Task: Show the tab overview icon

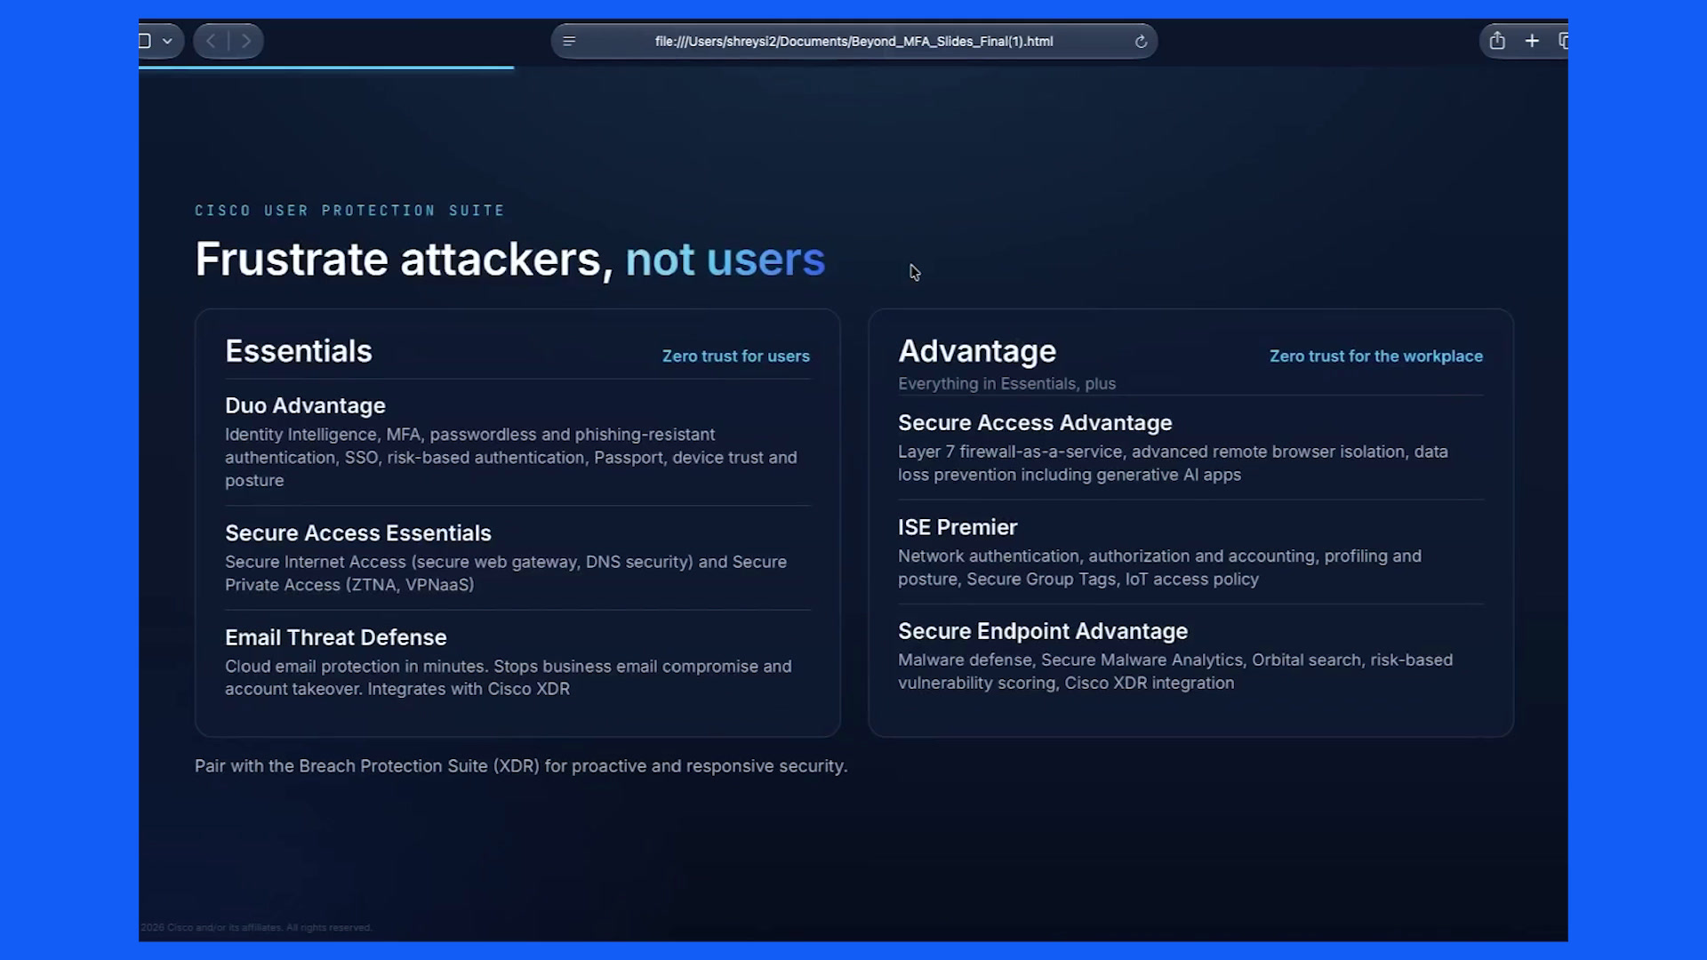Action: click(x=1563, y=41)
